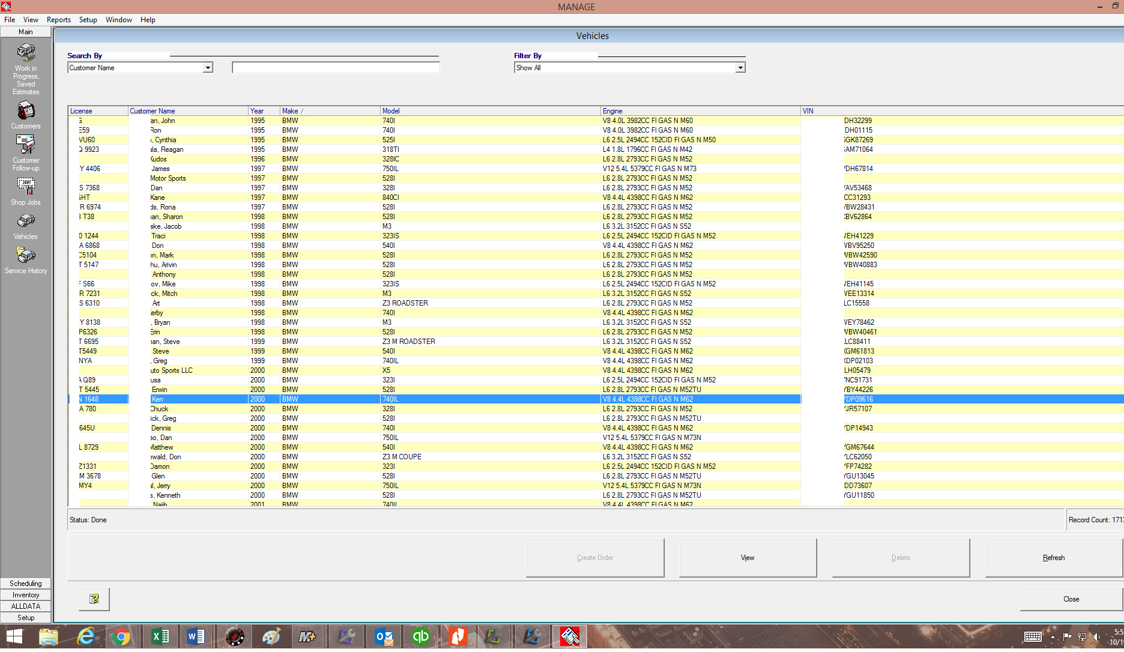This screenshot has width=1124, height=652.
Task: Sort by Customer Name column header
Action: point(188,111)
